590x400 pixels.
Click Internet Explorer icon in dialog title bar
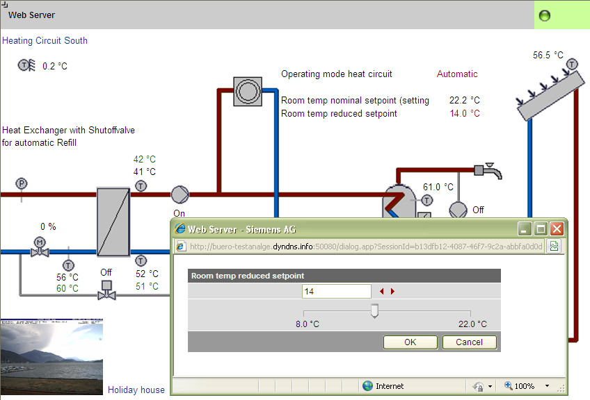[180, 228]
